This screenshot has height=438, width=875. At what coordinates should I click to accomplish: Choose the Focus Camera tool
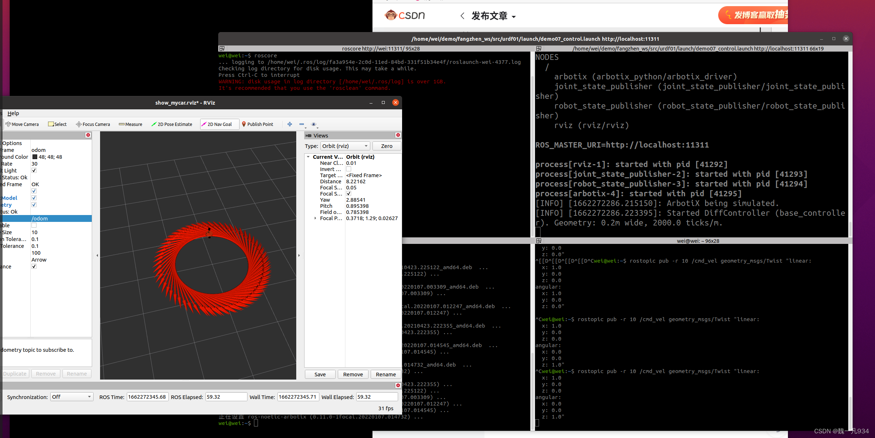click(93, 124)
